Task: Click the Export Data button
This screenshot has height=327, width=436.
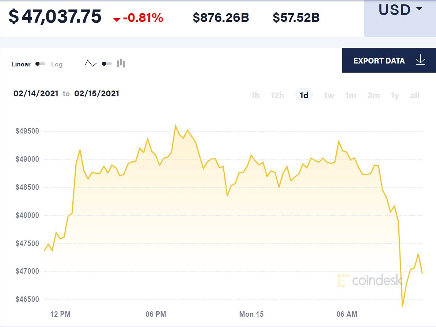Action: [379, 61]
